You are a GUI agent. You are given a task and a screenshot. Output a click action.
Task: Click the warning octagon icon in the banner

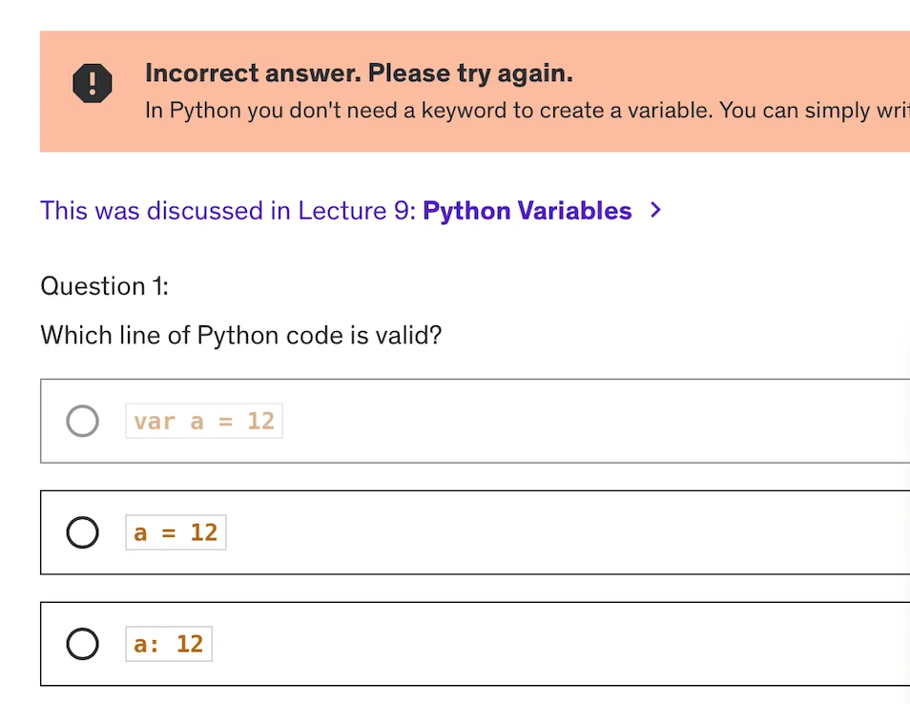[92, 82]
